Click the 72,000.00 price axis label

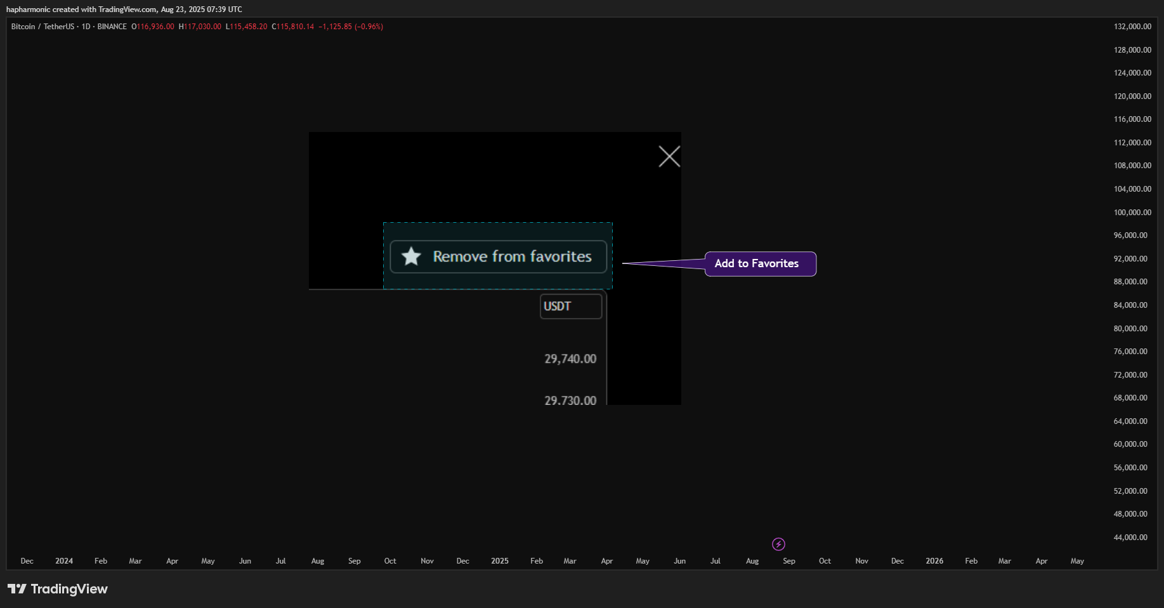coord(1130,375)
